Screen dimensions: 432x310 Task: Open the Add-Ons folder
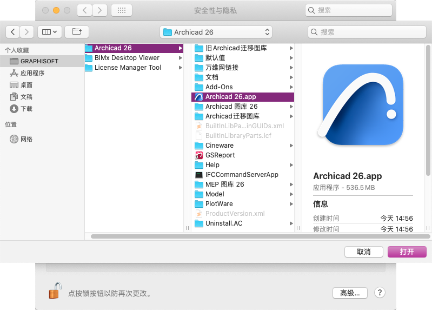coord(243,87)
